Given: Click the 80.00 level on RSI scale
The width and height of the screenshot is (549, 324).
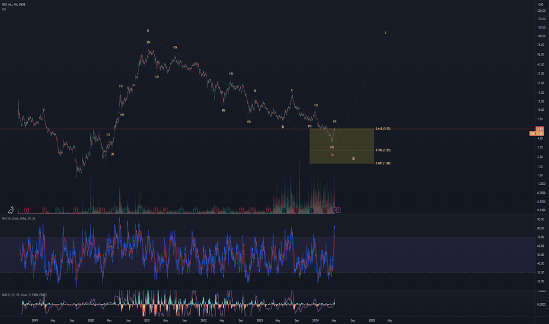Looking at the screenshot, I should pos(541,229).
